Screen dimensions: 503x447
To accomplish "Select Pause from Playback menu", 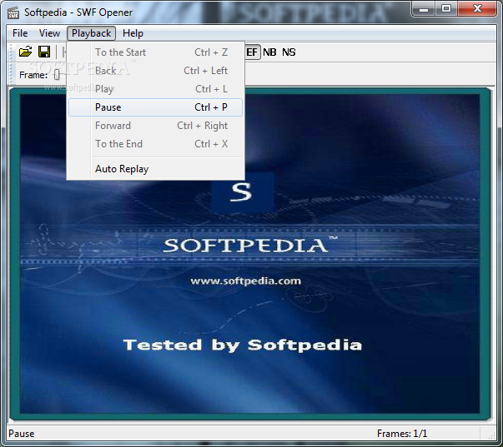I will click(155, 107).
